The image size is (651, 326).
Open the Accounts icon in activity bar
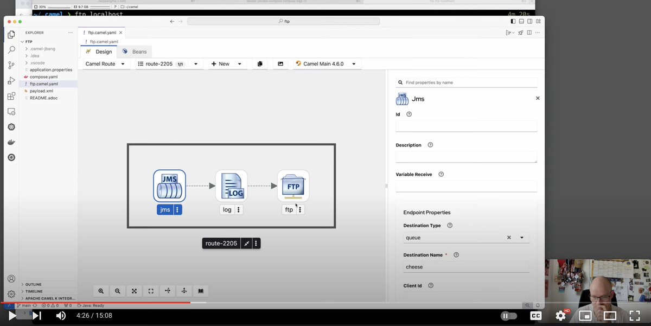tap(11, 279)
